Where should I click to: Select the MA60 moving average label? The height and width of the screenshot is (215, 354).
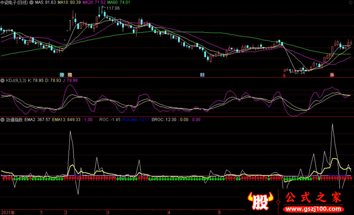120,3
